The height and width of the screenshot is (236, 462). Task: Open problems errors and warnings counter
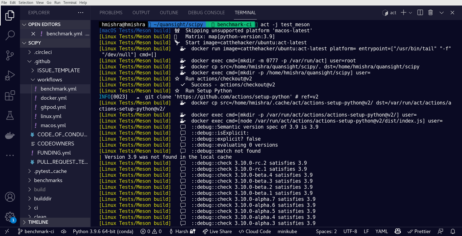(x=151, y=231)
